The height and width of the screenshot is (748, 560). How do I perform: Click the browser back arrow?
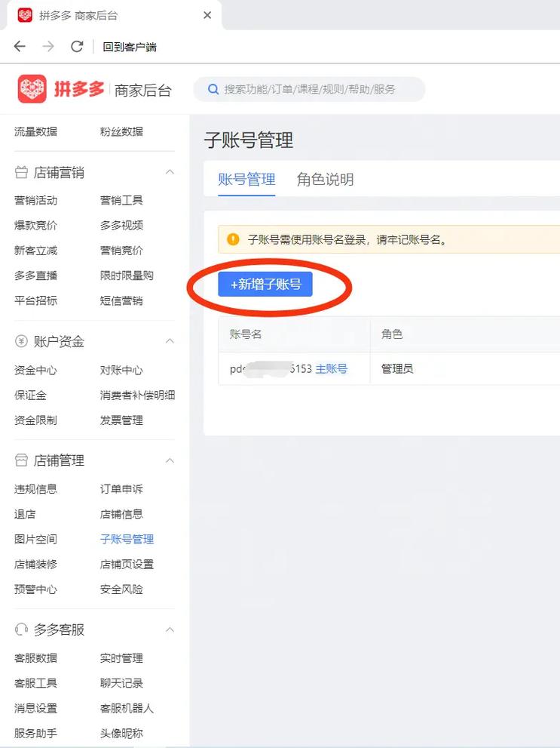pos(20,46)
